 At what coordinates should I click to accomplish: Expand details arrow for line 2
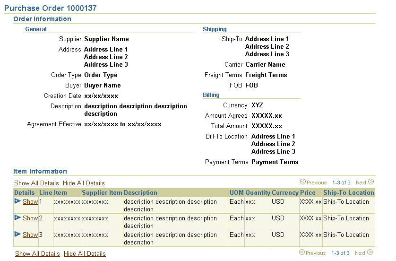tap(17, 217)
